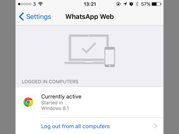This screenshot has height=134, width=179.
Task: Tap chevron beside Log out option
Action: click(155, 126)
